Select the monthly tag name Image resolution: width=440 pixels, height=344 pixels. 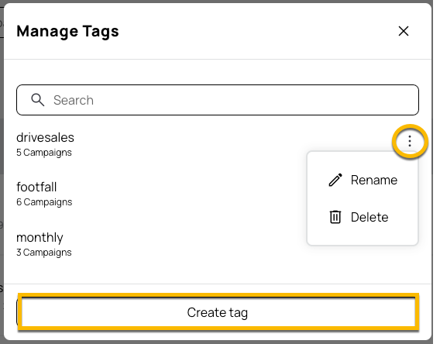(x=40, y=238)
